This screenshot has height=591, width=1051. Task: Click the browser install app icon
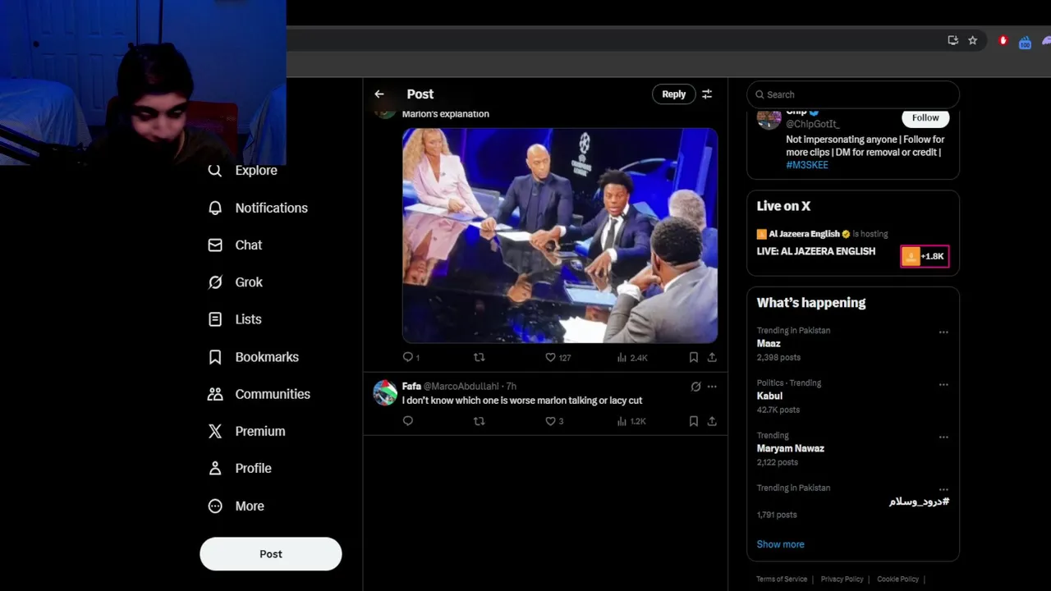pyautogui.click(x=952, y=40)
